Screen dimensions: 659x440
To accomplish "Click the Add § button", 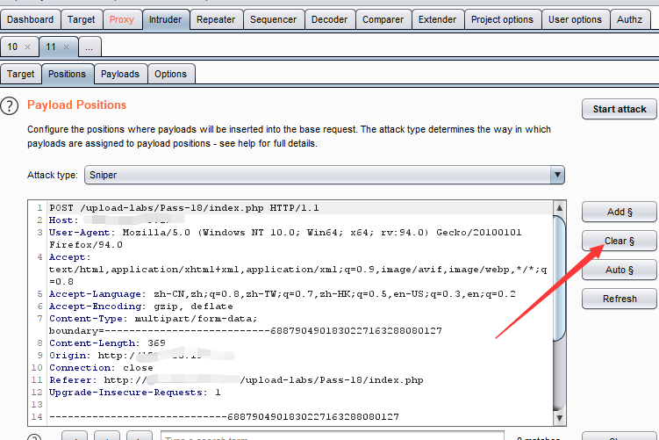I will tap(619, 212).
